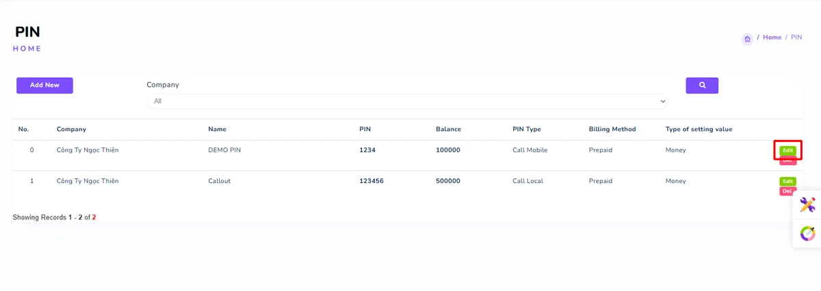Click the DEMO PIN name cell
821x291 pixels.
pyautogui.click(x=224, y=150)
